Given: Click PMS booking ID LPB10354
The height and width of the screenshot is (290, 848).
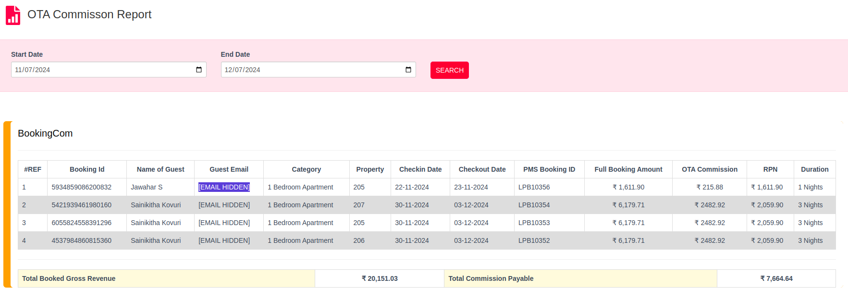Looking at the screenshot, I should (x=534, y=205).
